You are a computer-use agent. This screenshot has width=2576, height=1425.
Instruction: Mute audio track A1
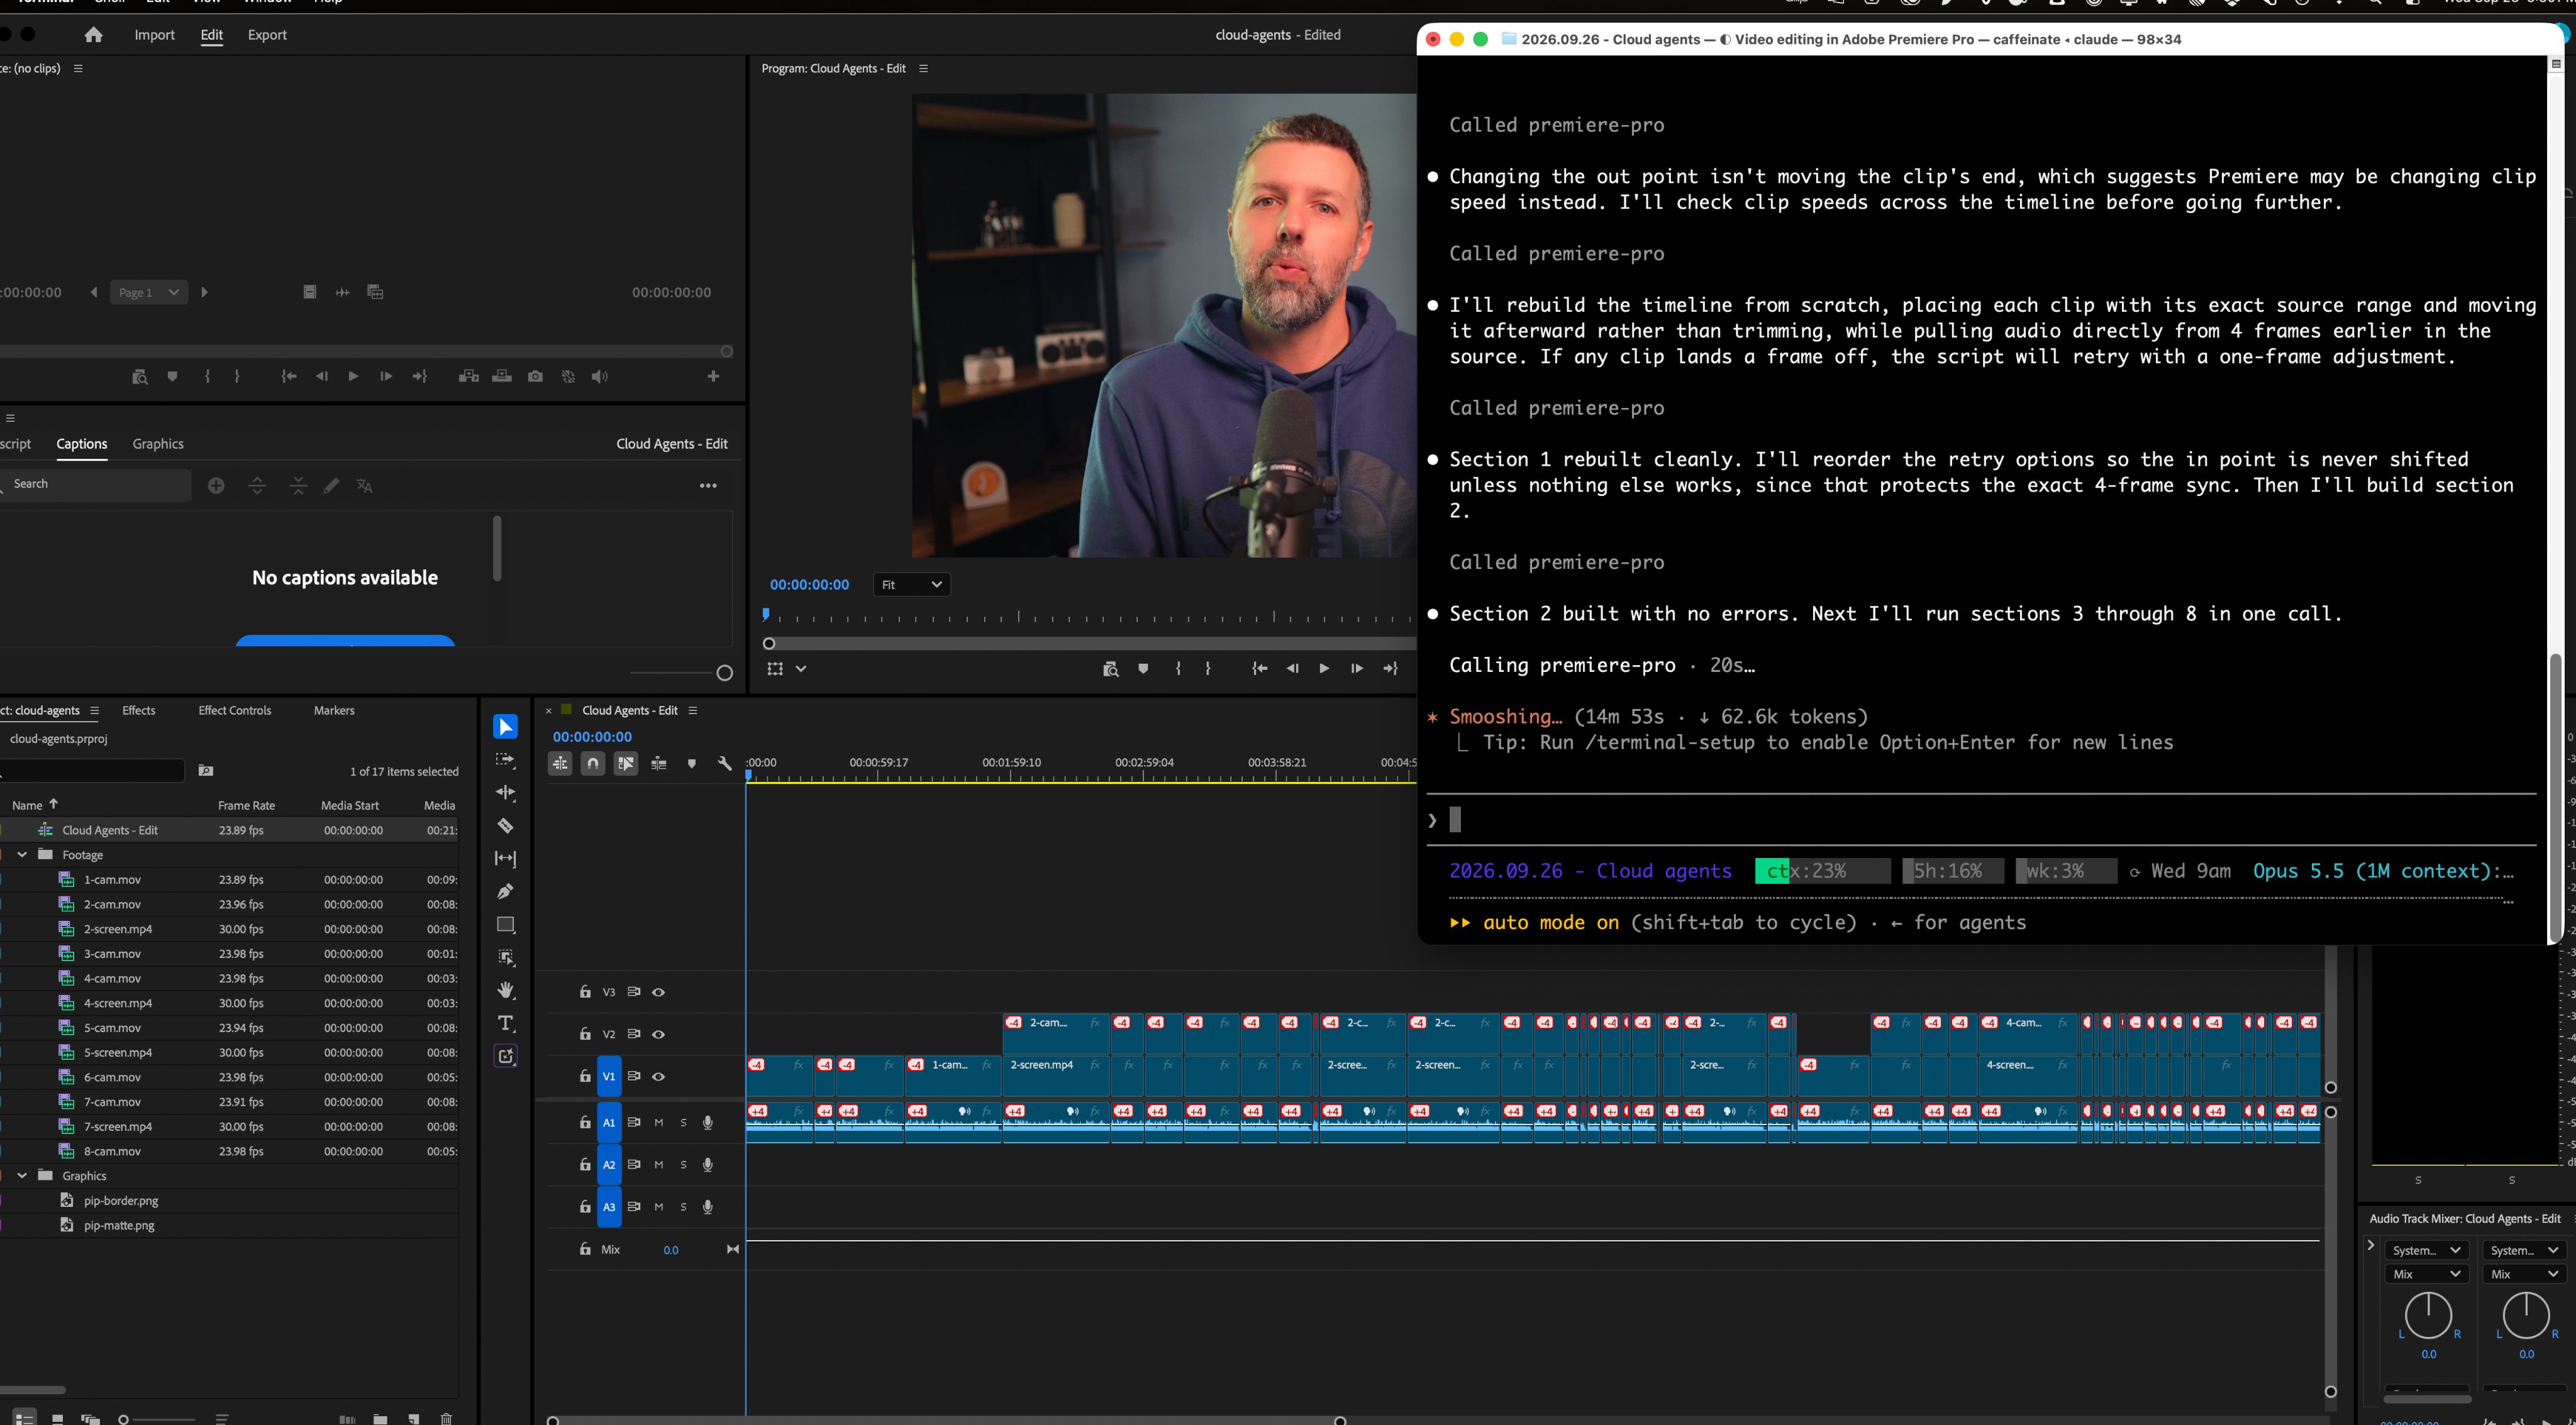point(658,1122)
